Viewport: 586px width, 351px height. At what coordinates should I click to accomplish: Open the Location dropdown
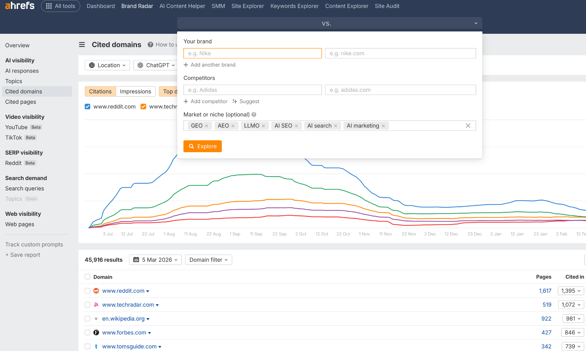pyautogui.click(x=107, y=65)
